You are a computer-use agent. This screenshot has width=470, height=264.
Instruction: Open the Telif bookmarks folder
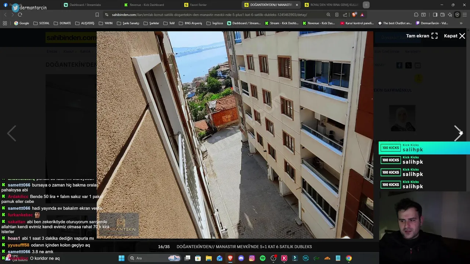tap(169, 23)
